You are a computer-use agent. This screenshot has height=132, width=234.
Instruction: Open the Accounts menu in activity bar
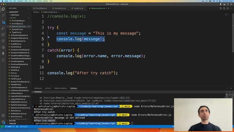click(3, 115)
